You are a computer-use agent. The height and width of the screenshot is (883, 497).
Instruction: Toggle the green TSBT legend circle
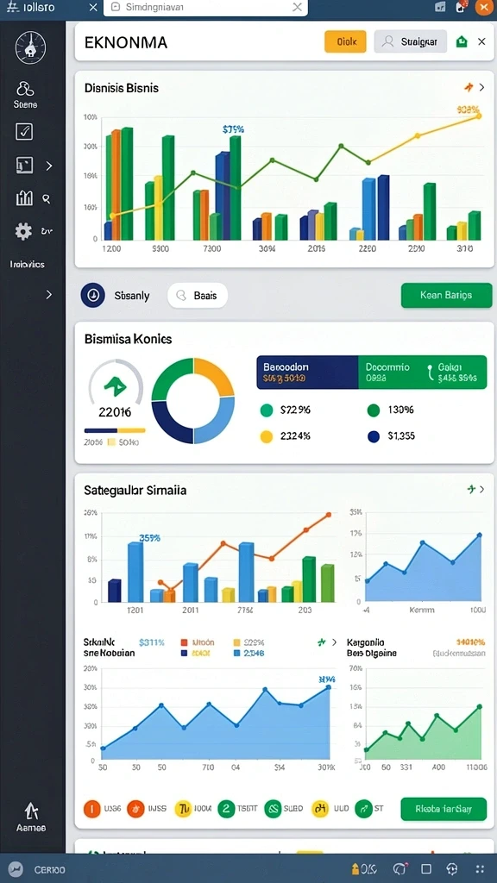pyautogui.click(x=226, y=809)
